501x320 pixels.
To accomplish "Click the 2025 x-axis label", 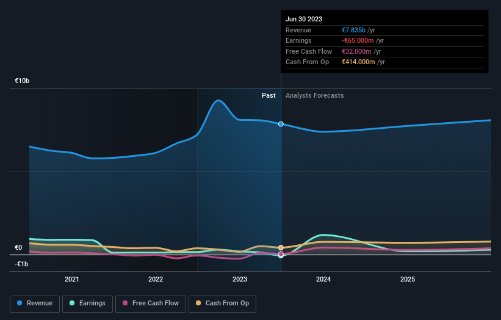I will click(x=408, y=279).
